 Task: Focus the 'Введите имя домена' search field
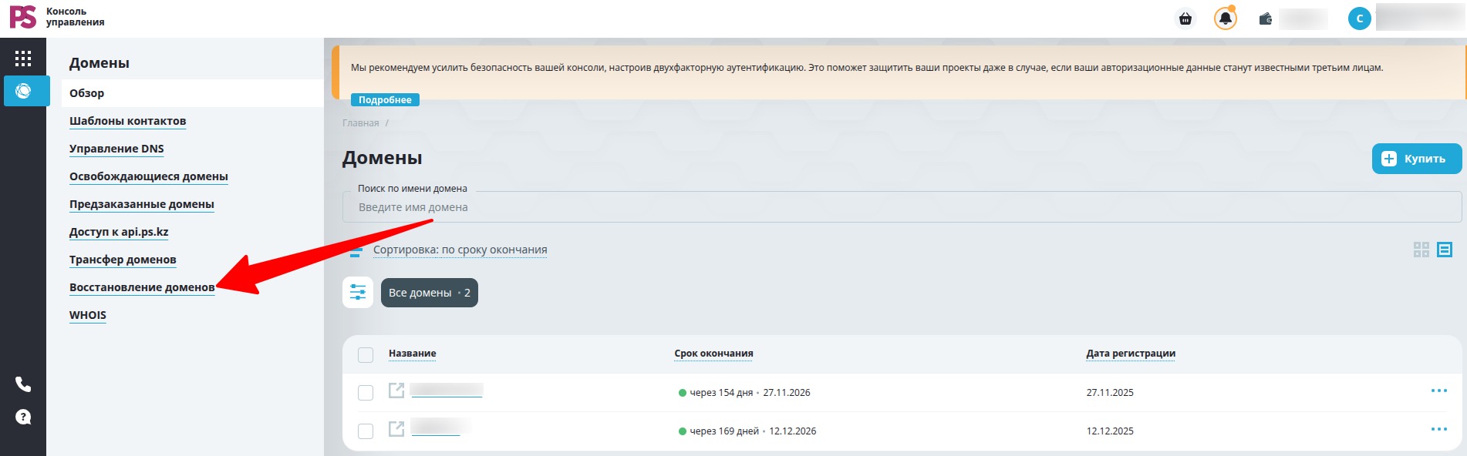(902, 207)
